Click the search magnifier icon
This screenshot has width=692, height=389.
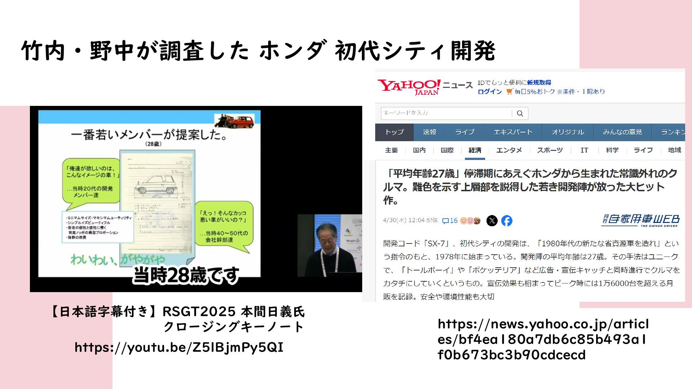(520, 113)
